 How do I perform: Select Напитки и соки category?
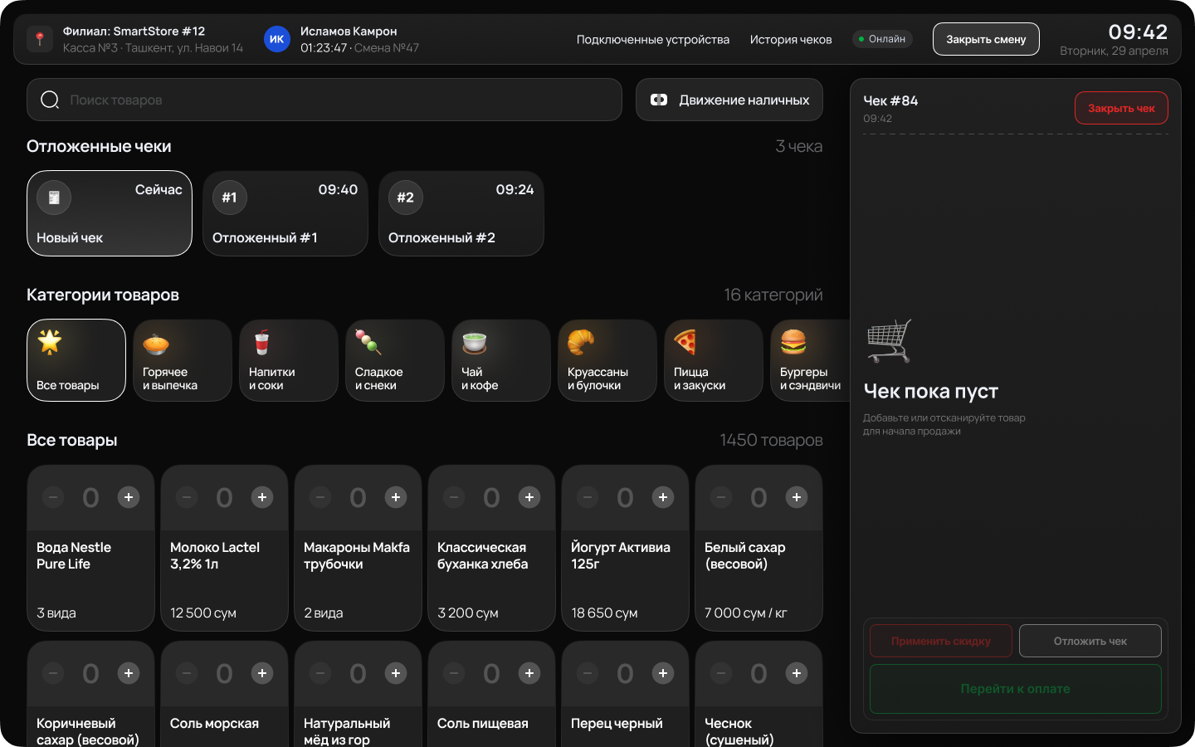pos(289,360)
